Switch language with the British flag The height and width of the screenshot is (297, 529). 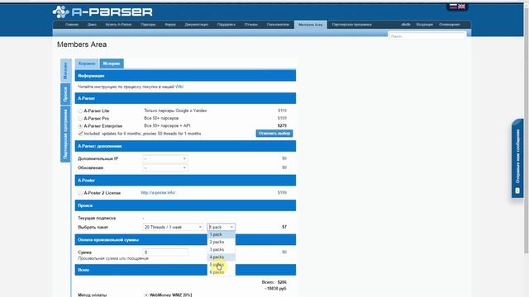point(461,6)
